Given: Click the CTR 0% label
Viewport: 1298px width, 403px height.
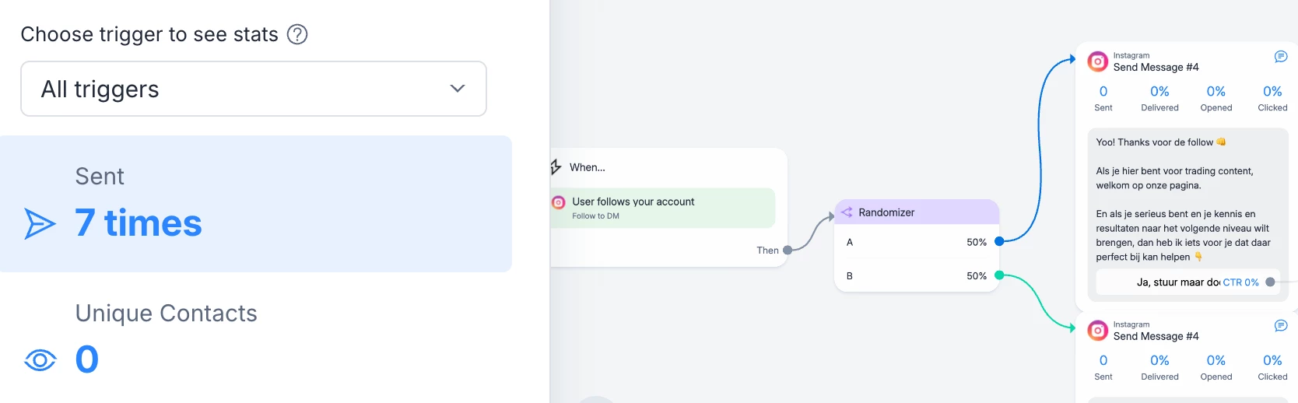Looking at the screenshot, I should 1240,282.
